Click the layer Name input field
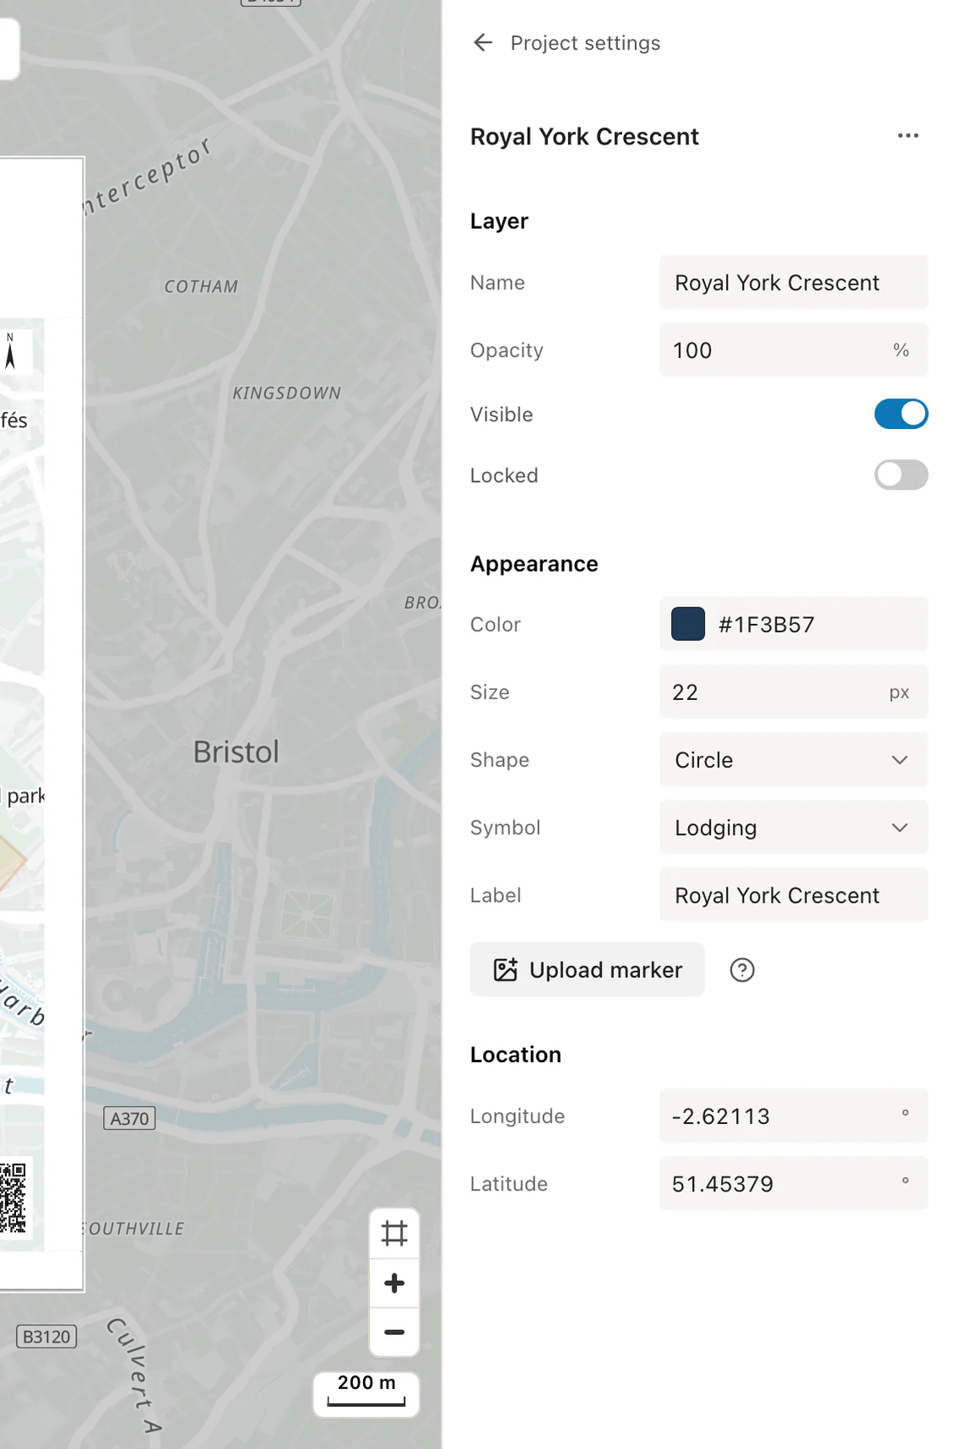 pos(793,282)
